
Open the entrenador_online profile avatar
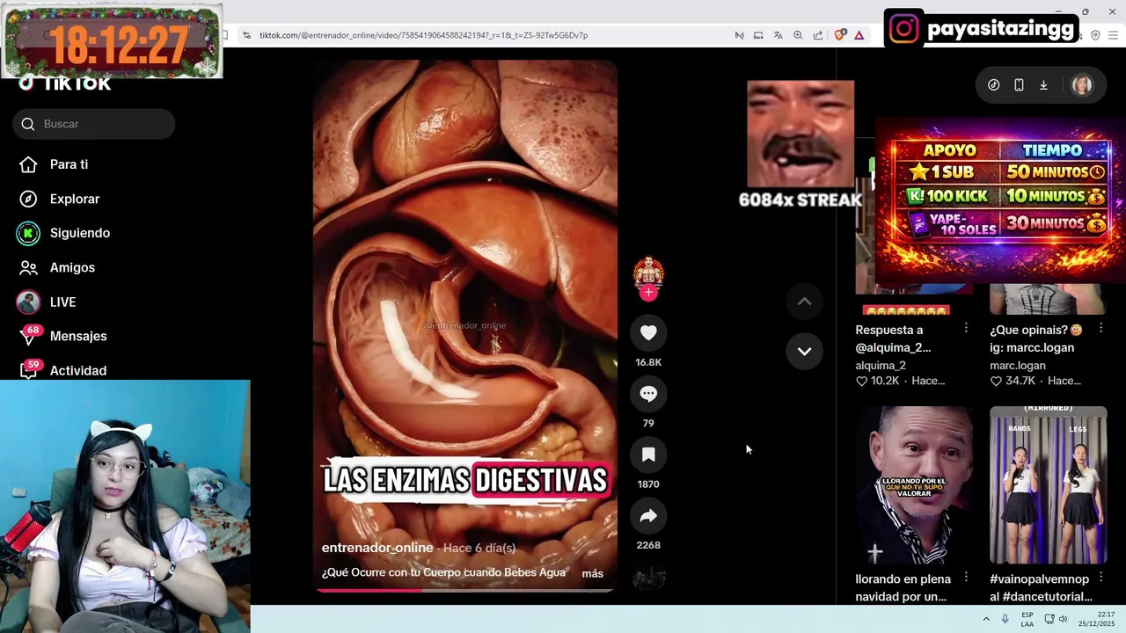tap(648, 272)
